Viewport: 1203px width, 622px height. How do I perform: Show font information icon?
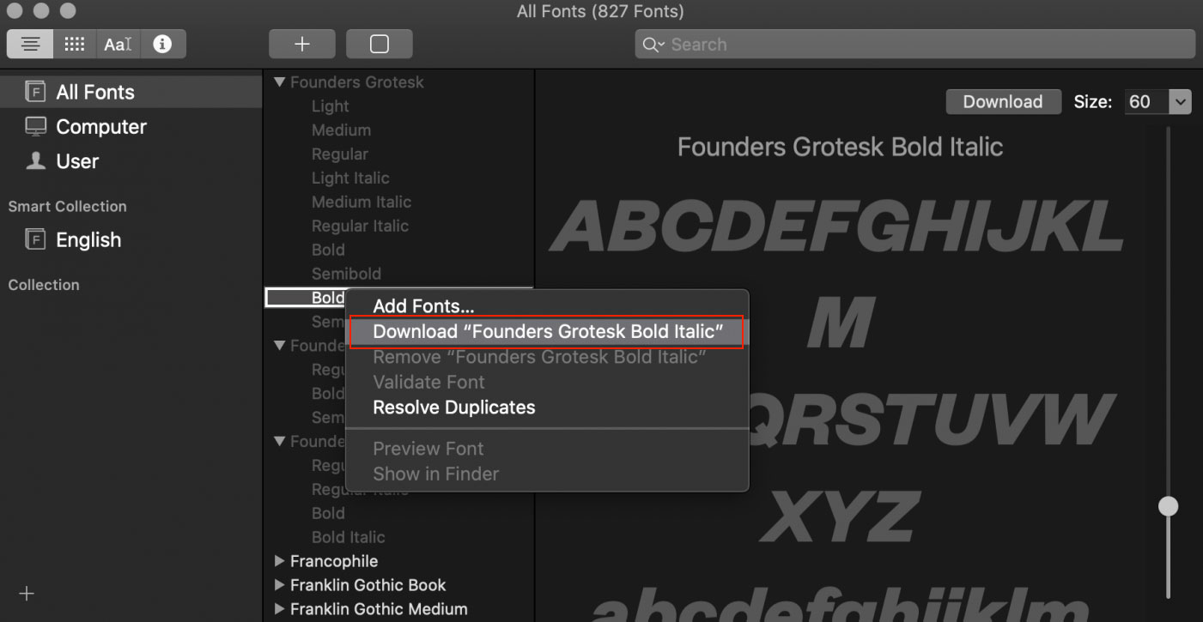(162, 44)
